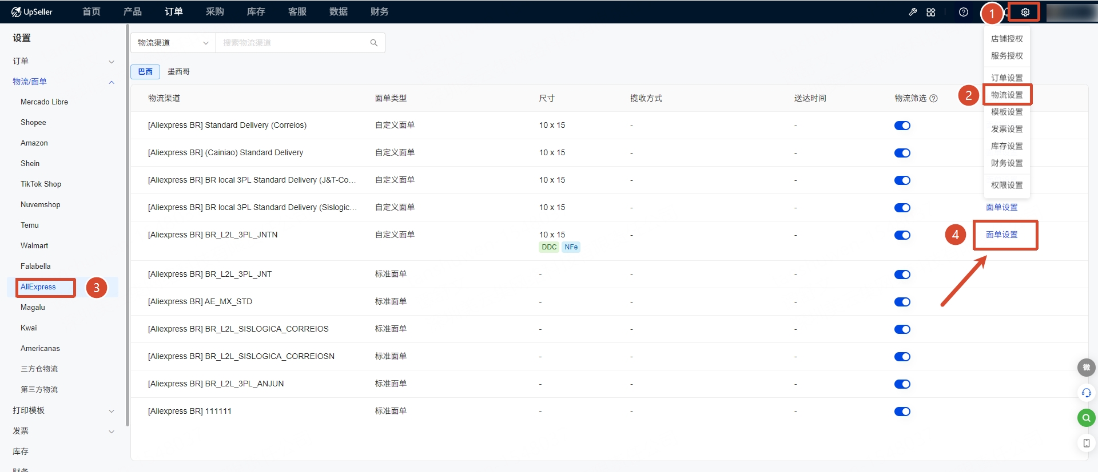Toggle BR_L2L_3PL_ANJUN filter switch
This screenshot has height=472, width=1098.
click(902, 384)
